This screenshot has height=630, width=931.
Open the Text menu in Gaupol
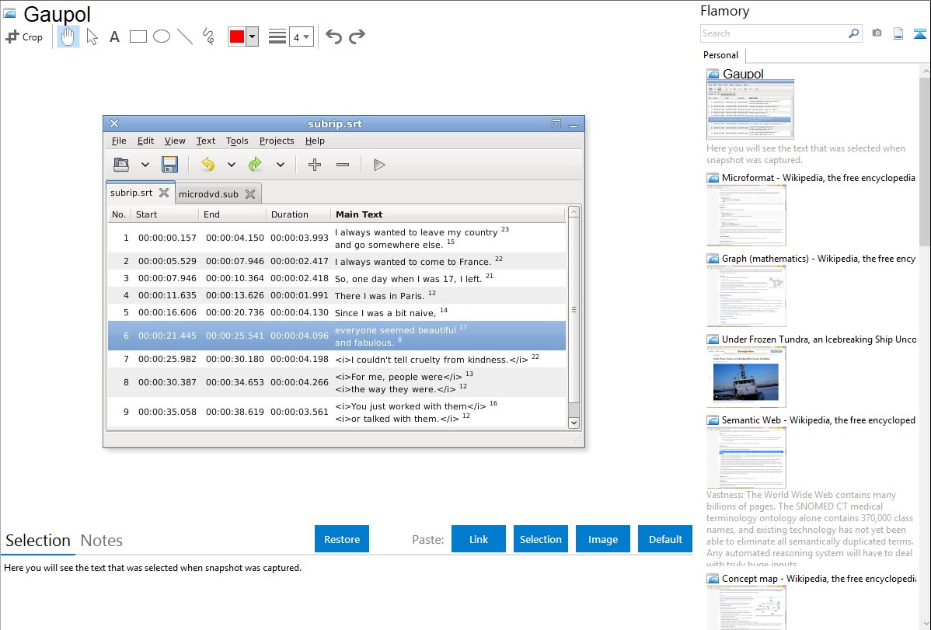205,141
